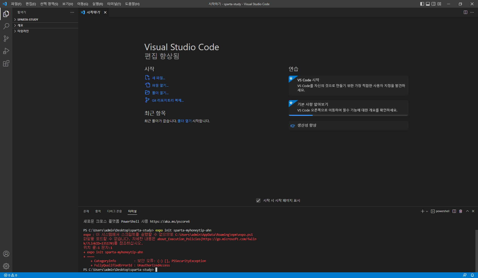478x278 pixels.
Task: Expand the 타임라인 timeline section
Action: tap(45, 31)
